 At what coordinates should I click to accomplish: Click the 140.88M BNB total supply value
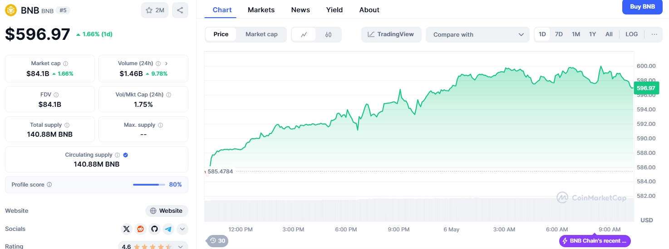pos(50,134)
